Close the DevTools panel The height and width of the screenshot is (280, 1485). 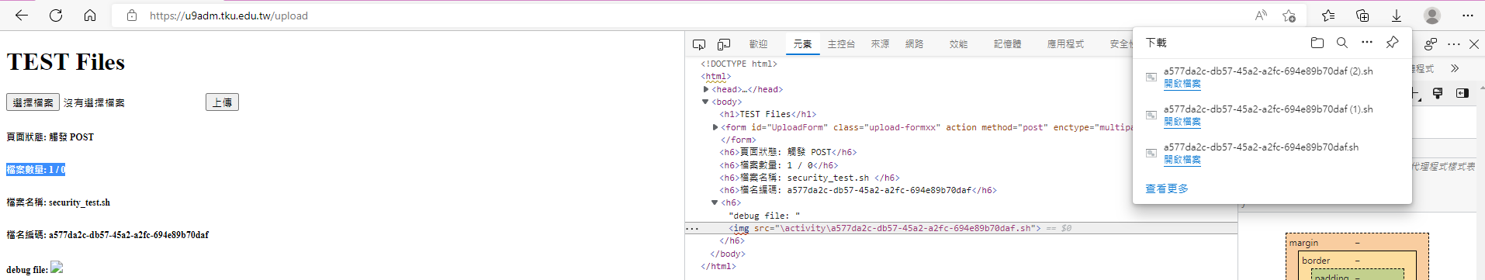tap(1474, 44)
